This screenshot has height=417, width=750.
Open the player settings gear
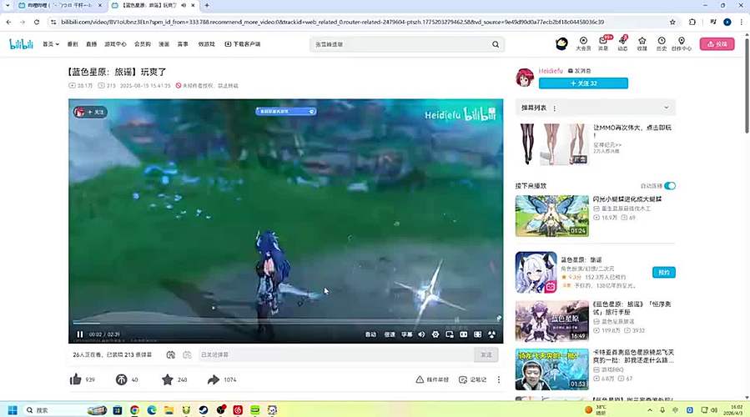click(435, 334)
